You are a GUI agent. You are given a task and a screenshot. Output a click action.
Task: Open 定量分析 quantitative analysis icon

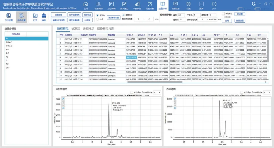coord(163,6)
